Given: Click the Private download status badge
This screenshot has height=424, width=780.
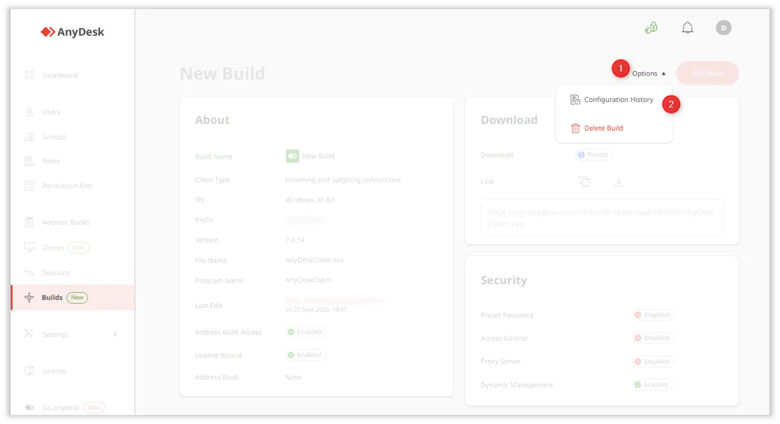Looking at the screenshot, I should point(594,155).
